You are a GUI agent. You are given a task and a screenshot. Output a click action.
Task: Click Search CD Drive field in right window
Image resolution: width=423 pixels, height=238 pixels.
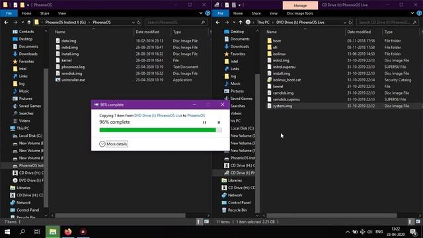pyautogui.click(x=388, y=22)
